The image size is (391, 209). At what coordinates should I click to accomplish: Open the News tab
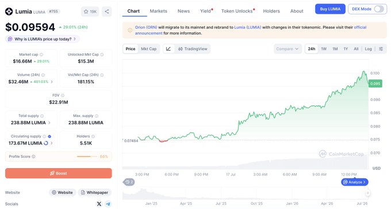(x=183, y=11)
